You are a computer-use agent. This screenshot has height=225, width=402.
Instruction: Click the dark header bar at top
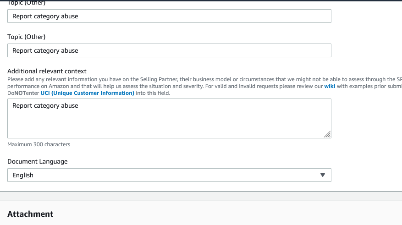(201, 0)
